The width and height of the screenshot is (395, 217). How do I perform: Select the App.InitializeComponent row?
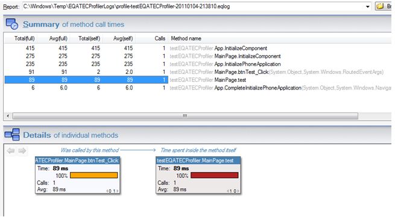coord(198,48)
